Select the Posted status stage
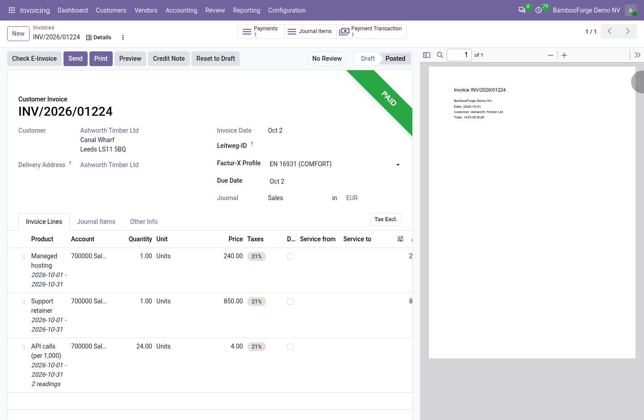The image size is (644, 420). coord(395,59)
